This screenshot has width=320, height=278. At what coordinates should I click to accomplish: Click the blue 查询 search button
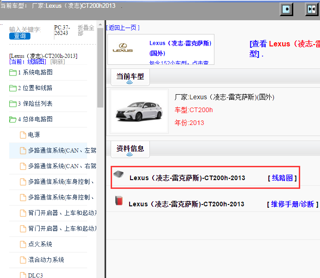20,36
